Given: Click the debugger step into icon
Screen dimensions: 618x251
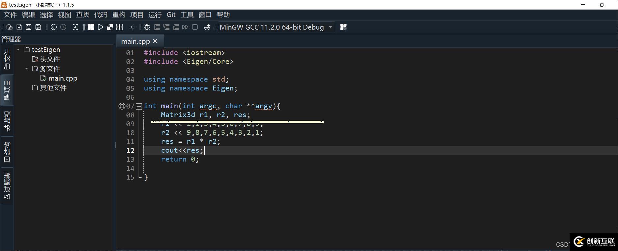Looking at the screenshot, I should (166, 27).
